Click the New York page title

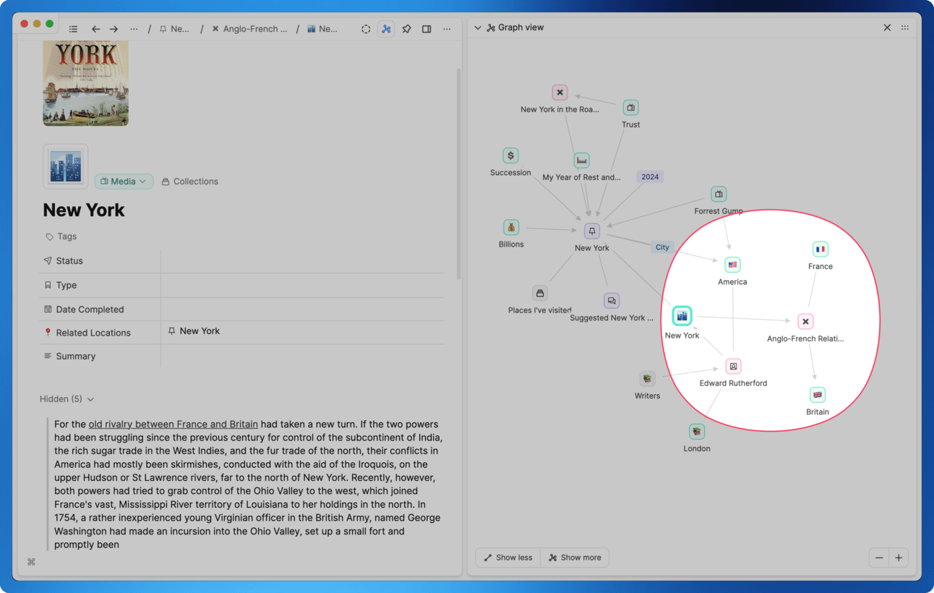tap(84, 210)
